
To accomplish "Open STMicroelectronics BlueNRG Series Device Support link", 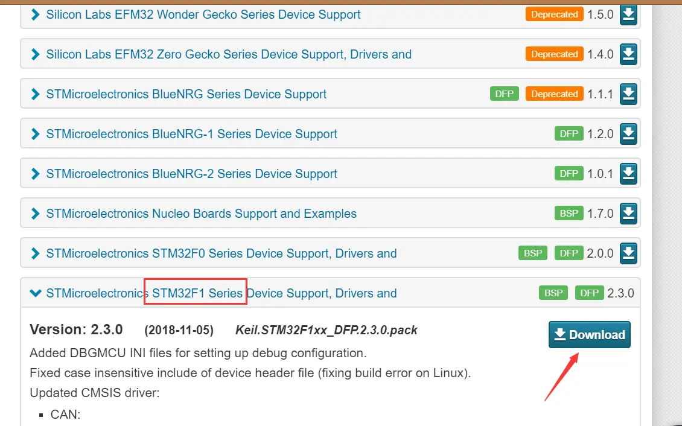I will [x=186, y=94].
